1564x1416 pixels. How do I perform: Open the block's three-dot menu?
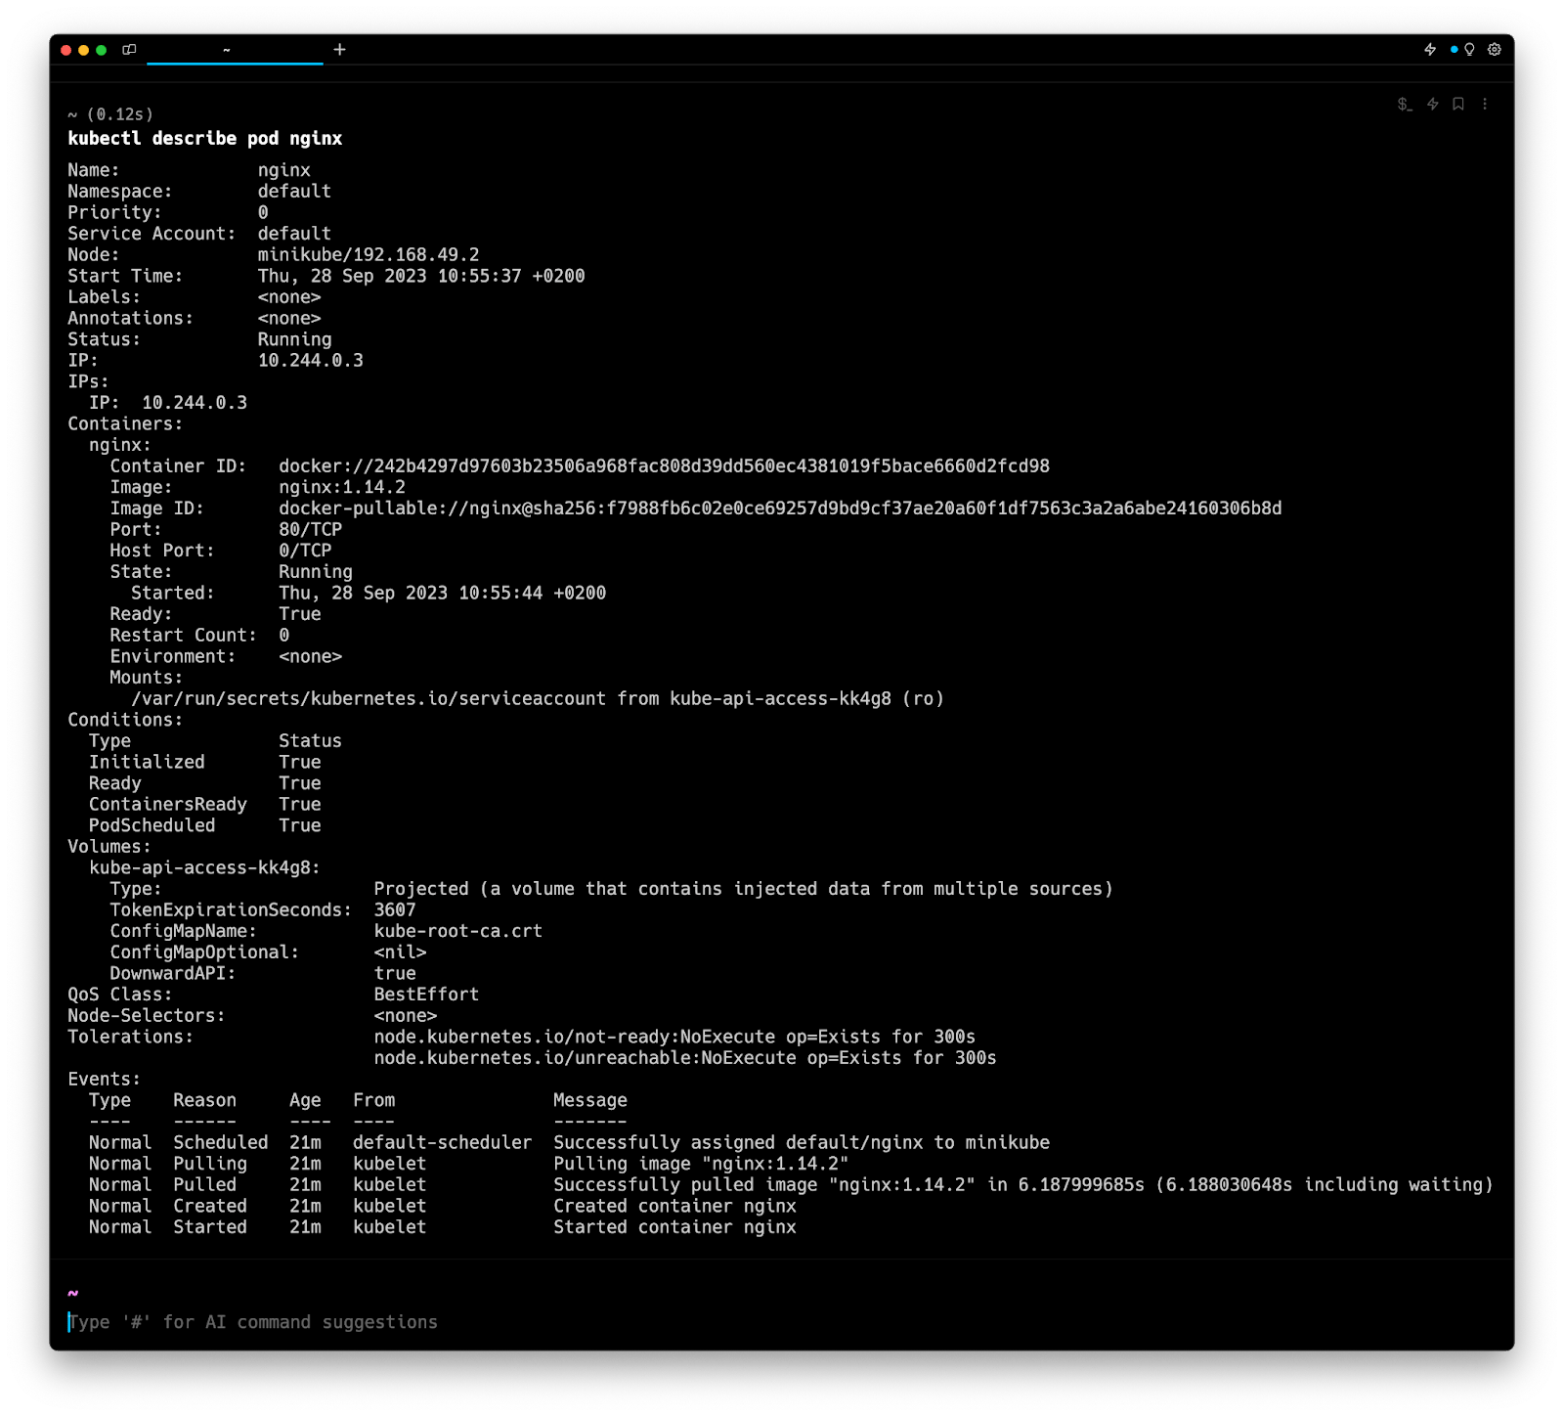(1485, 105)
